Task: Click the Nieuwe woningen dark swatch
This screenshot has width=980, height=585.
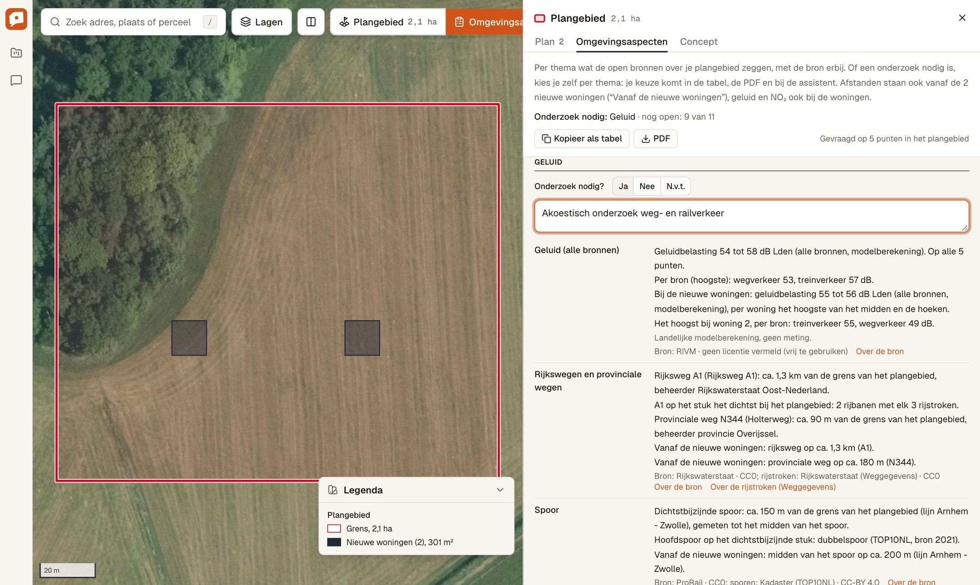Action: coord(334,542)
